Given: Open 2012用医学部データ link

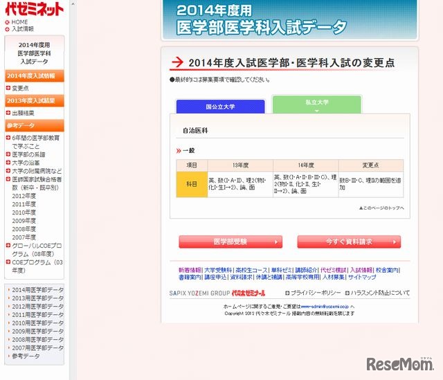Looking at the screenshot, I should 37,307.
